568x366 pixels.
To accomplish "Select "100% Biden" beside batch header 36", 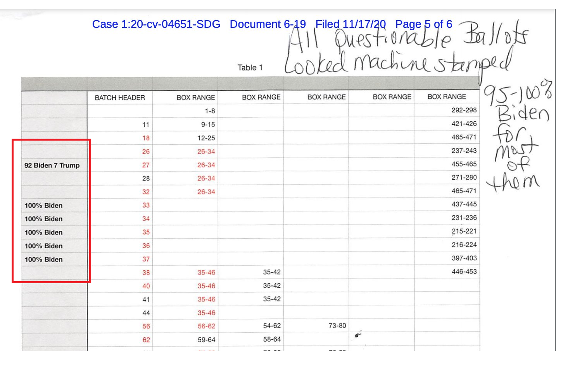I will point(43,246).
